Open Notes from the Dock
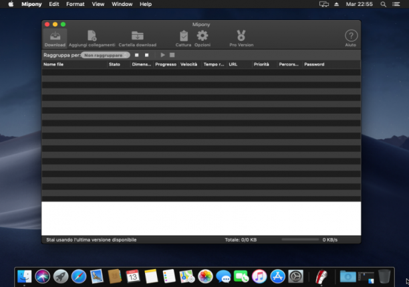The height and width of the screenshot is (287, 409). tap(151, 276)
